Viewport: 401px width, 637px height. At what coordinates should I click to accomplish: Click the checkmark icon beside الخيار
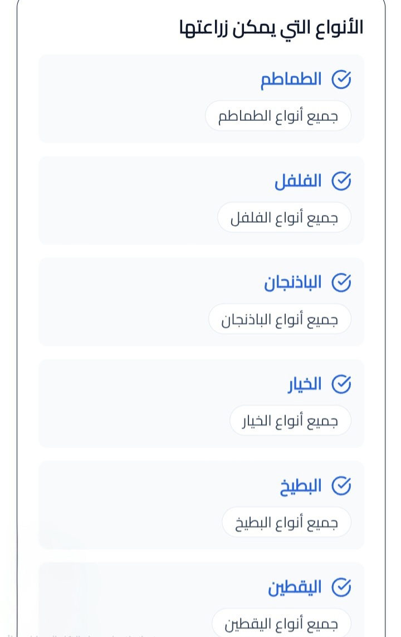(341, 384)
